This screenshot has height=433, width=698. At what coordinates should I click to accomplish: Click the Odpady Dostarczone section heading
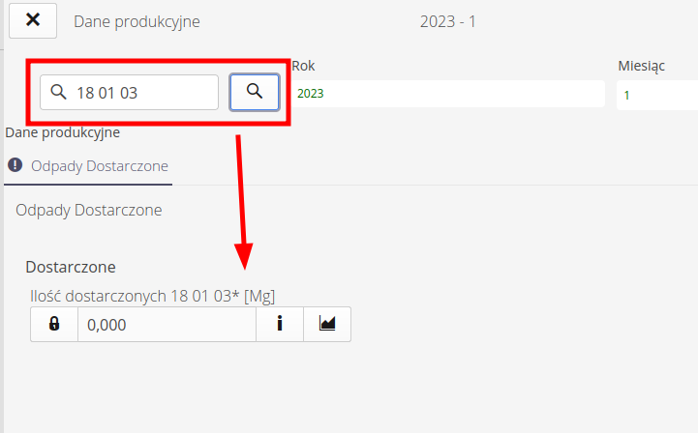(89, 210)
